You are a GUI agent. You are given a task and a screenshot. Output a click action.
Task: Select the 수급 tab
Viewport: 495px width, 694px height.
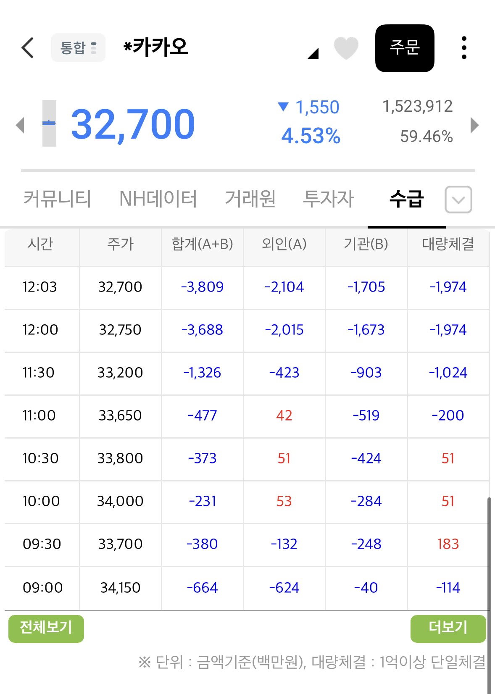[406, 199]
